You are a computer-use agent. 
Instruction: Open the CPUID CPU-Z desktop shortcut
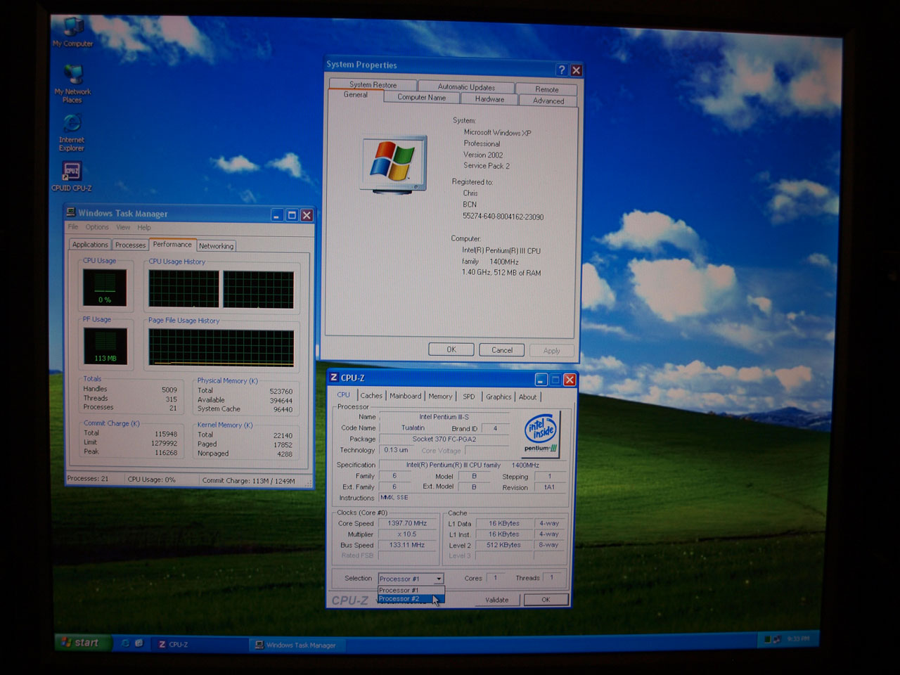[72, 176]
